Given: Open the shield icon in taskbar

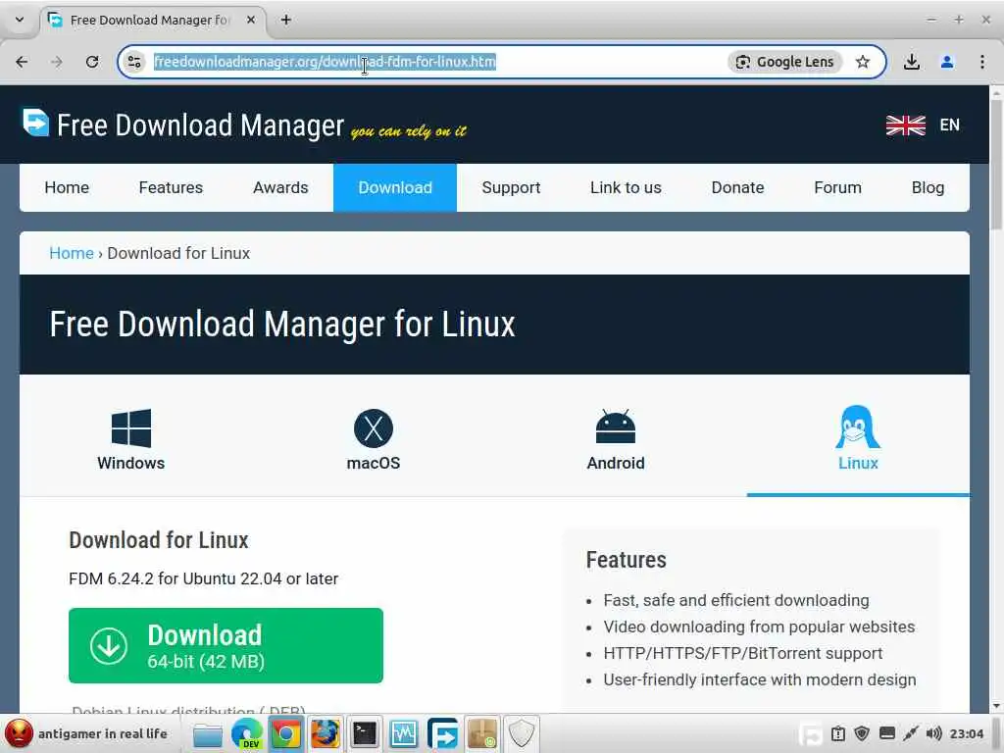Looking at the screenshot, I should pyautogui.click(x=522, y=733).
